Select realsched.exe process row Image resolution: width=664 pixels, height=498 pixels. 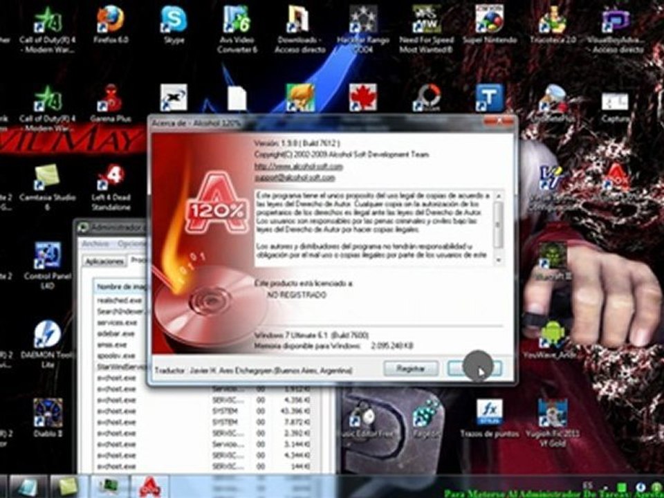click(x=120, y=300)
